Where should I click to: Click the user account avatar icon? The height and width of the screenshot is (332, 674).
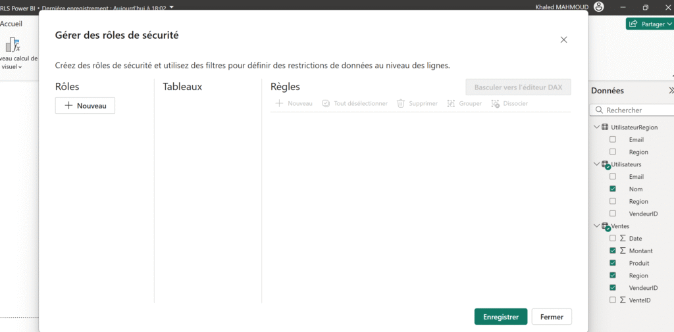[x=599, y=7]
